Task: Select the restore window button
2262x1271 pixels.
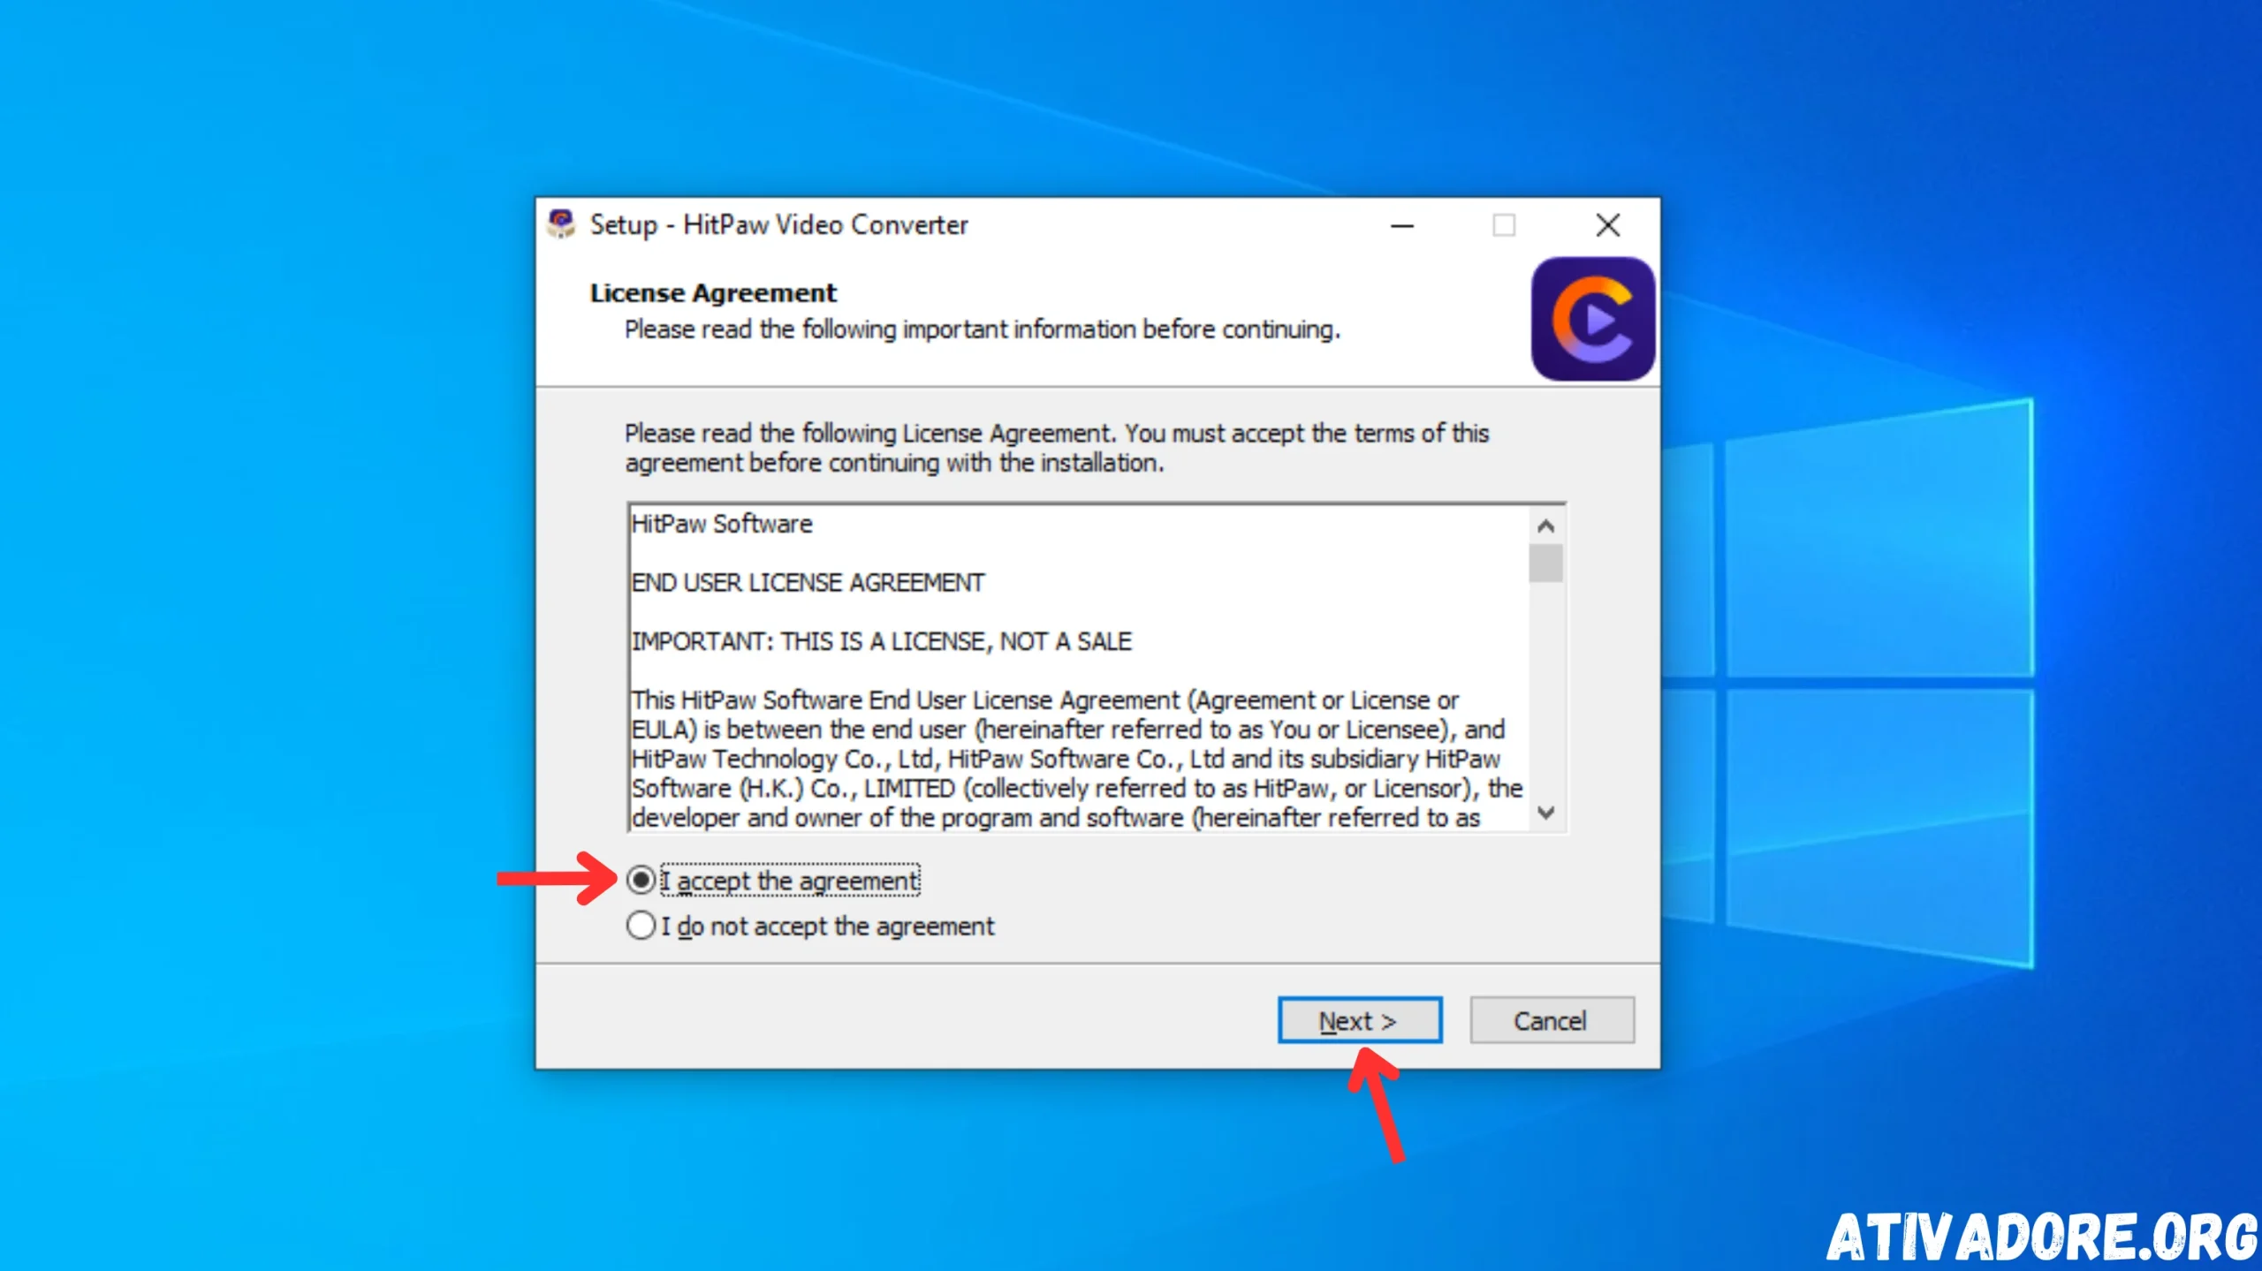Action: pyautogui.click(x=1504, y=225)
